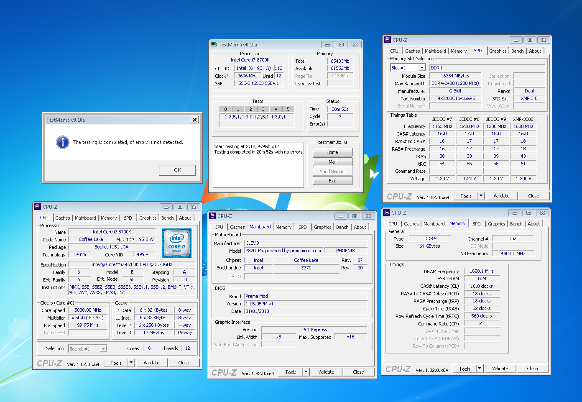
Task: Click CPU-Z SPD window title icon
Action: click(388, 40)
